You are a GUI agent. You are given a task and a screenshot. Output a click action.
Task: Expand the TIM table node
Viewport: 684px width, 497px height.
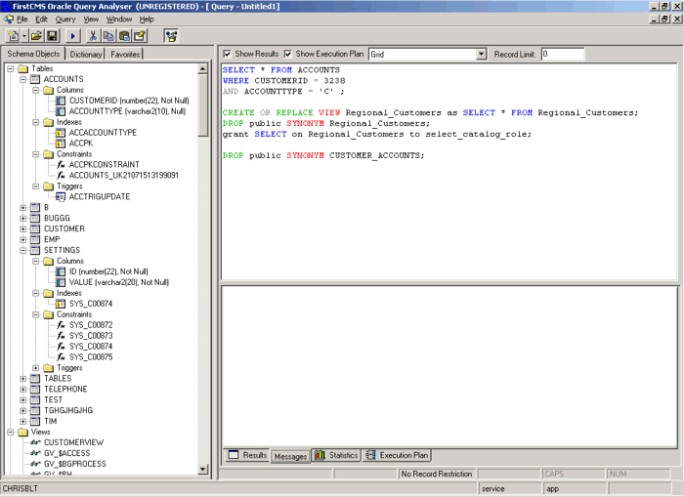tap(22, 421)
